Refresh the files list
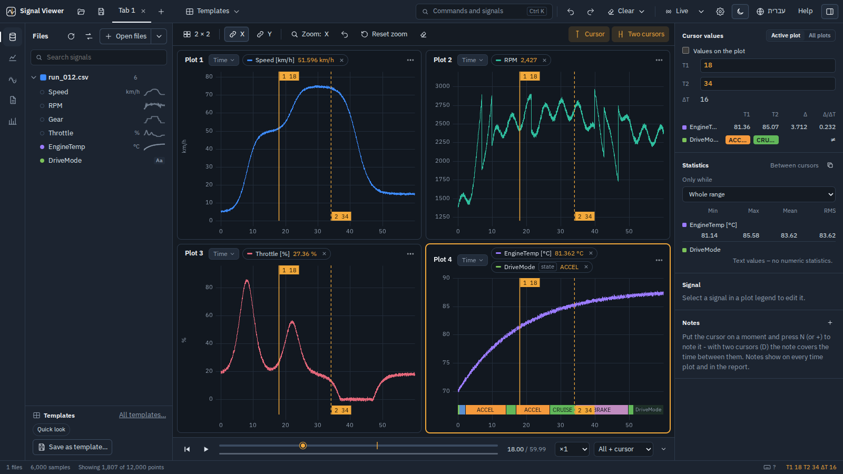This screenshot has height=474, width=843. [71, 36]
